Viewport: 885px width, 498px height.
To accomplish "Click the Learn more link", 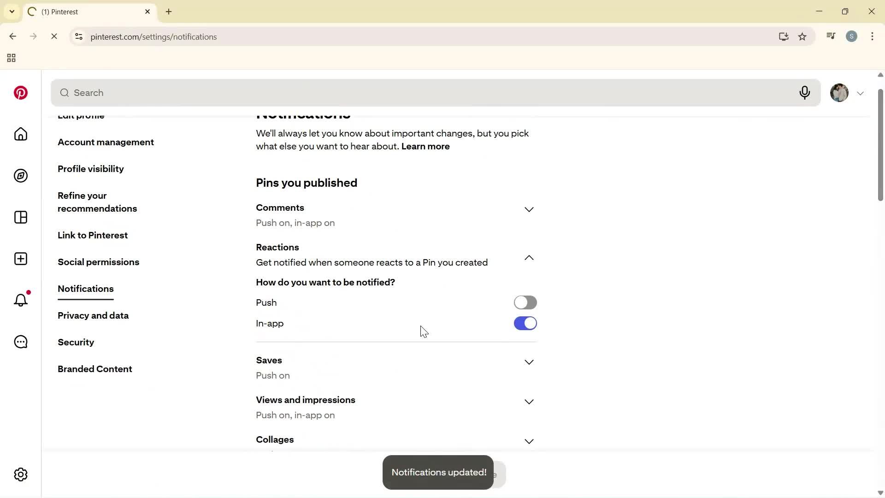I will [x=425, y=146].
